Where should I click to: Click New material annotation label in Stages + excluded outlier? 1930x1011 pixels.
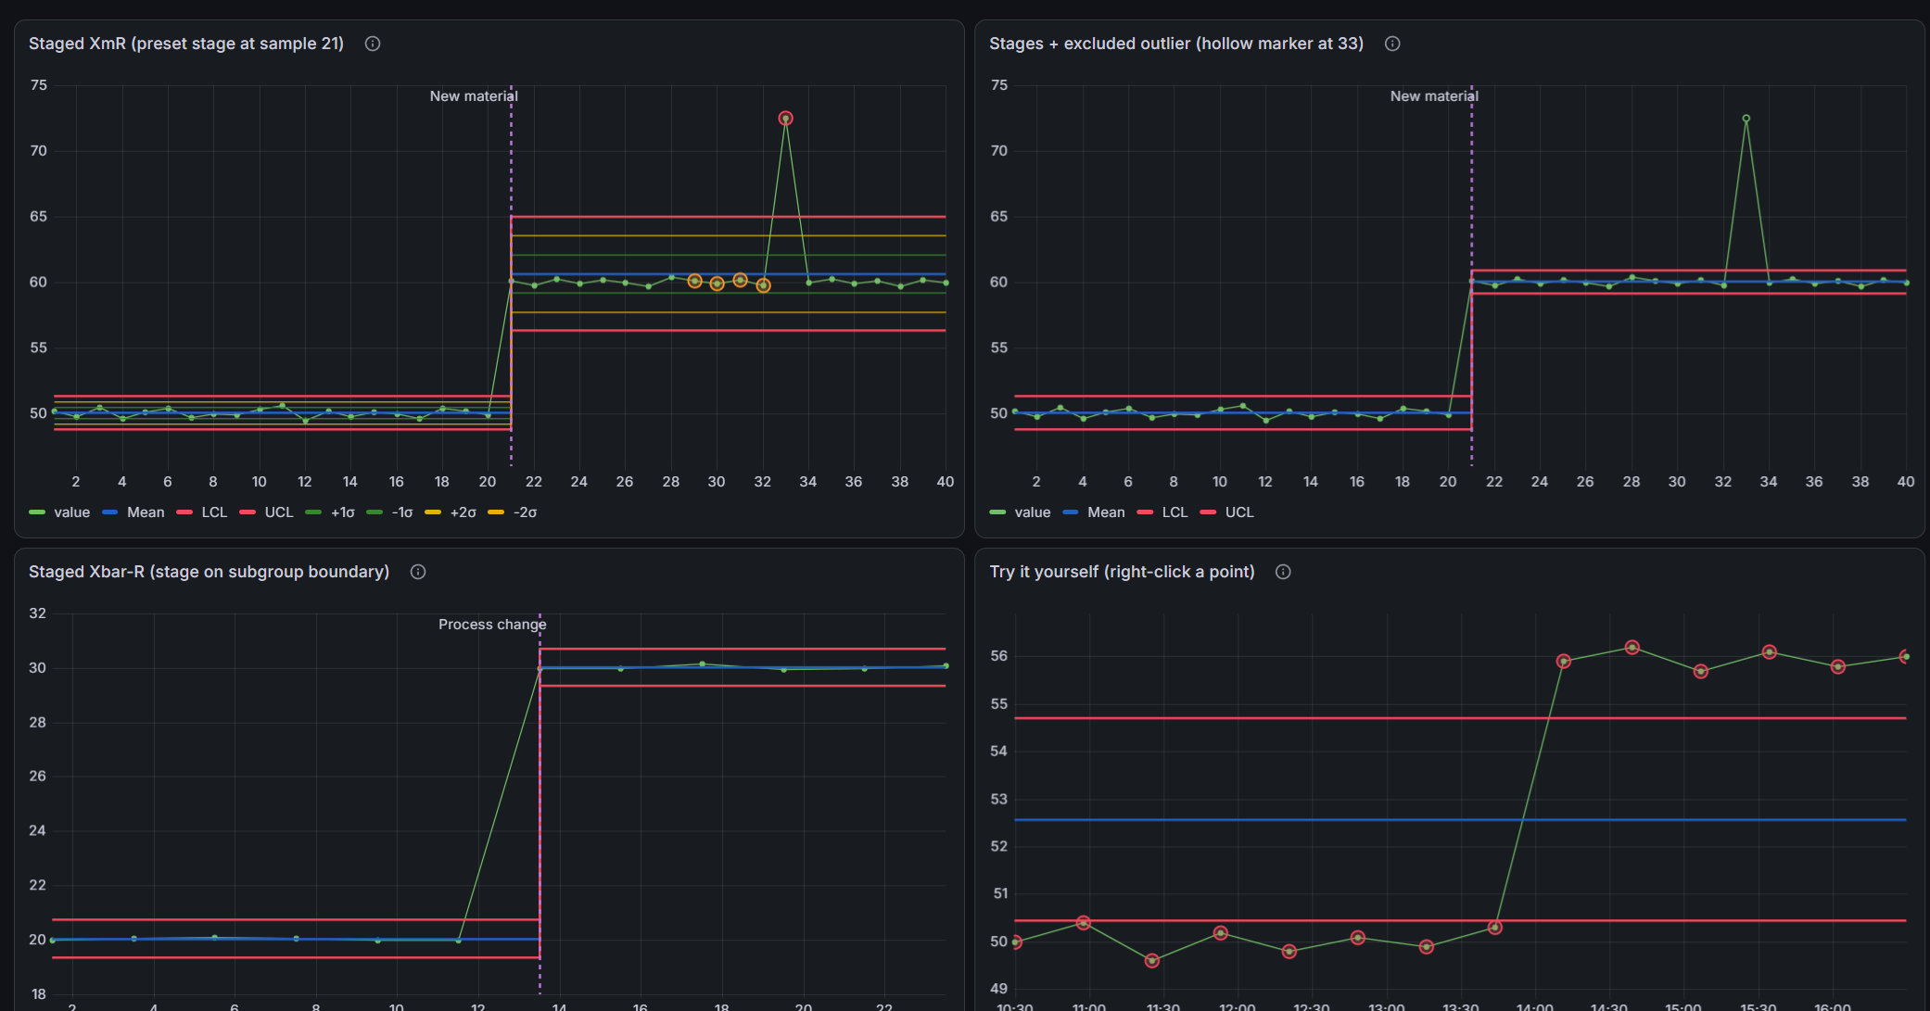(1434, 96)
